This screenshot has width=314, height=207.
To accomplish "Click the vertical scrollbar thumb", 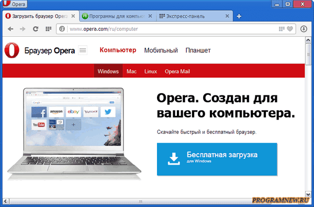I will coord(308,55).
